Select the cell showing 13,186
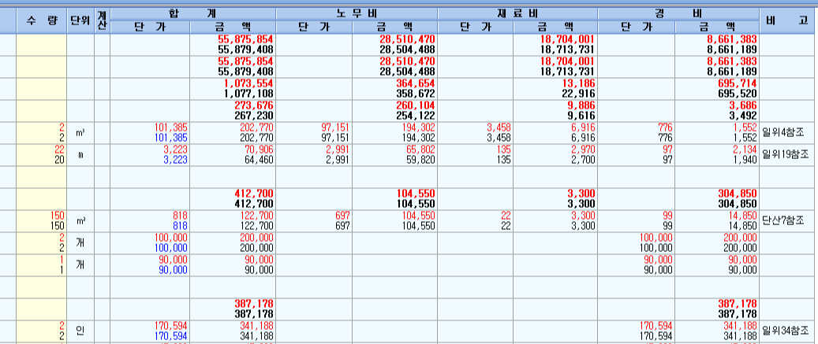Screen dimensions: 818x344 point(555,89)
